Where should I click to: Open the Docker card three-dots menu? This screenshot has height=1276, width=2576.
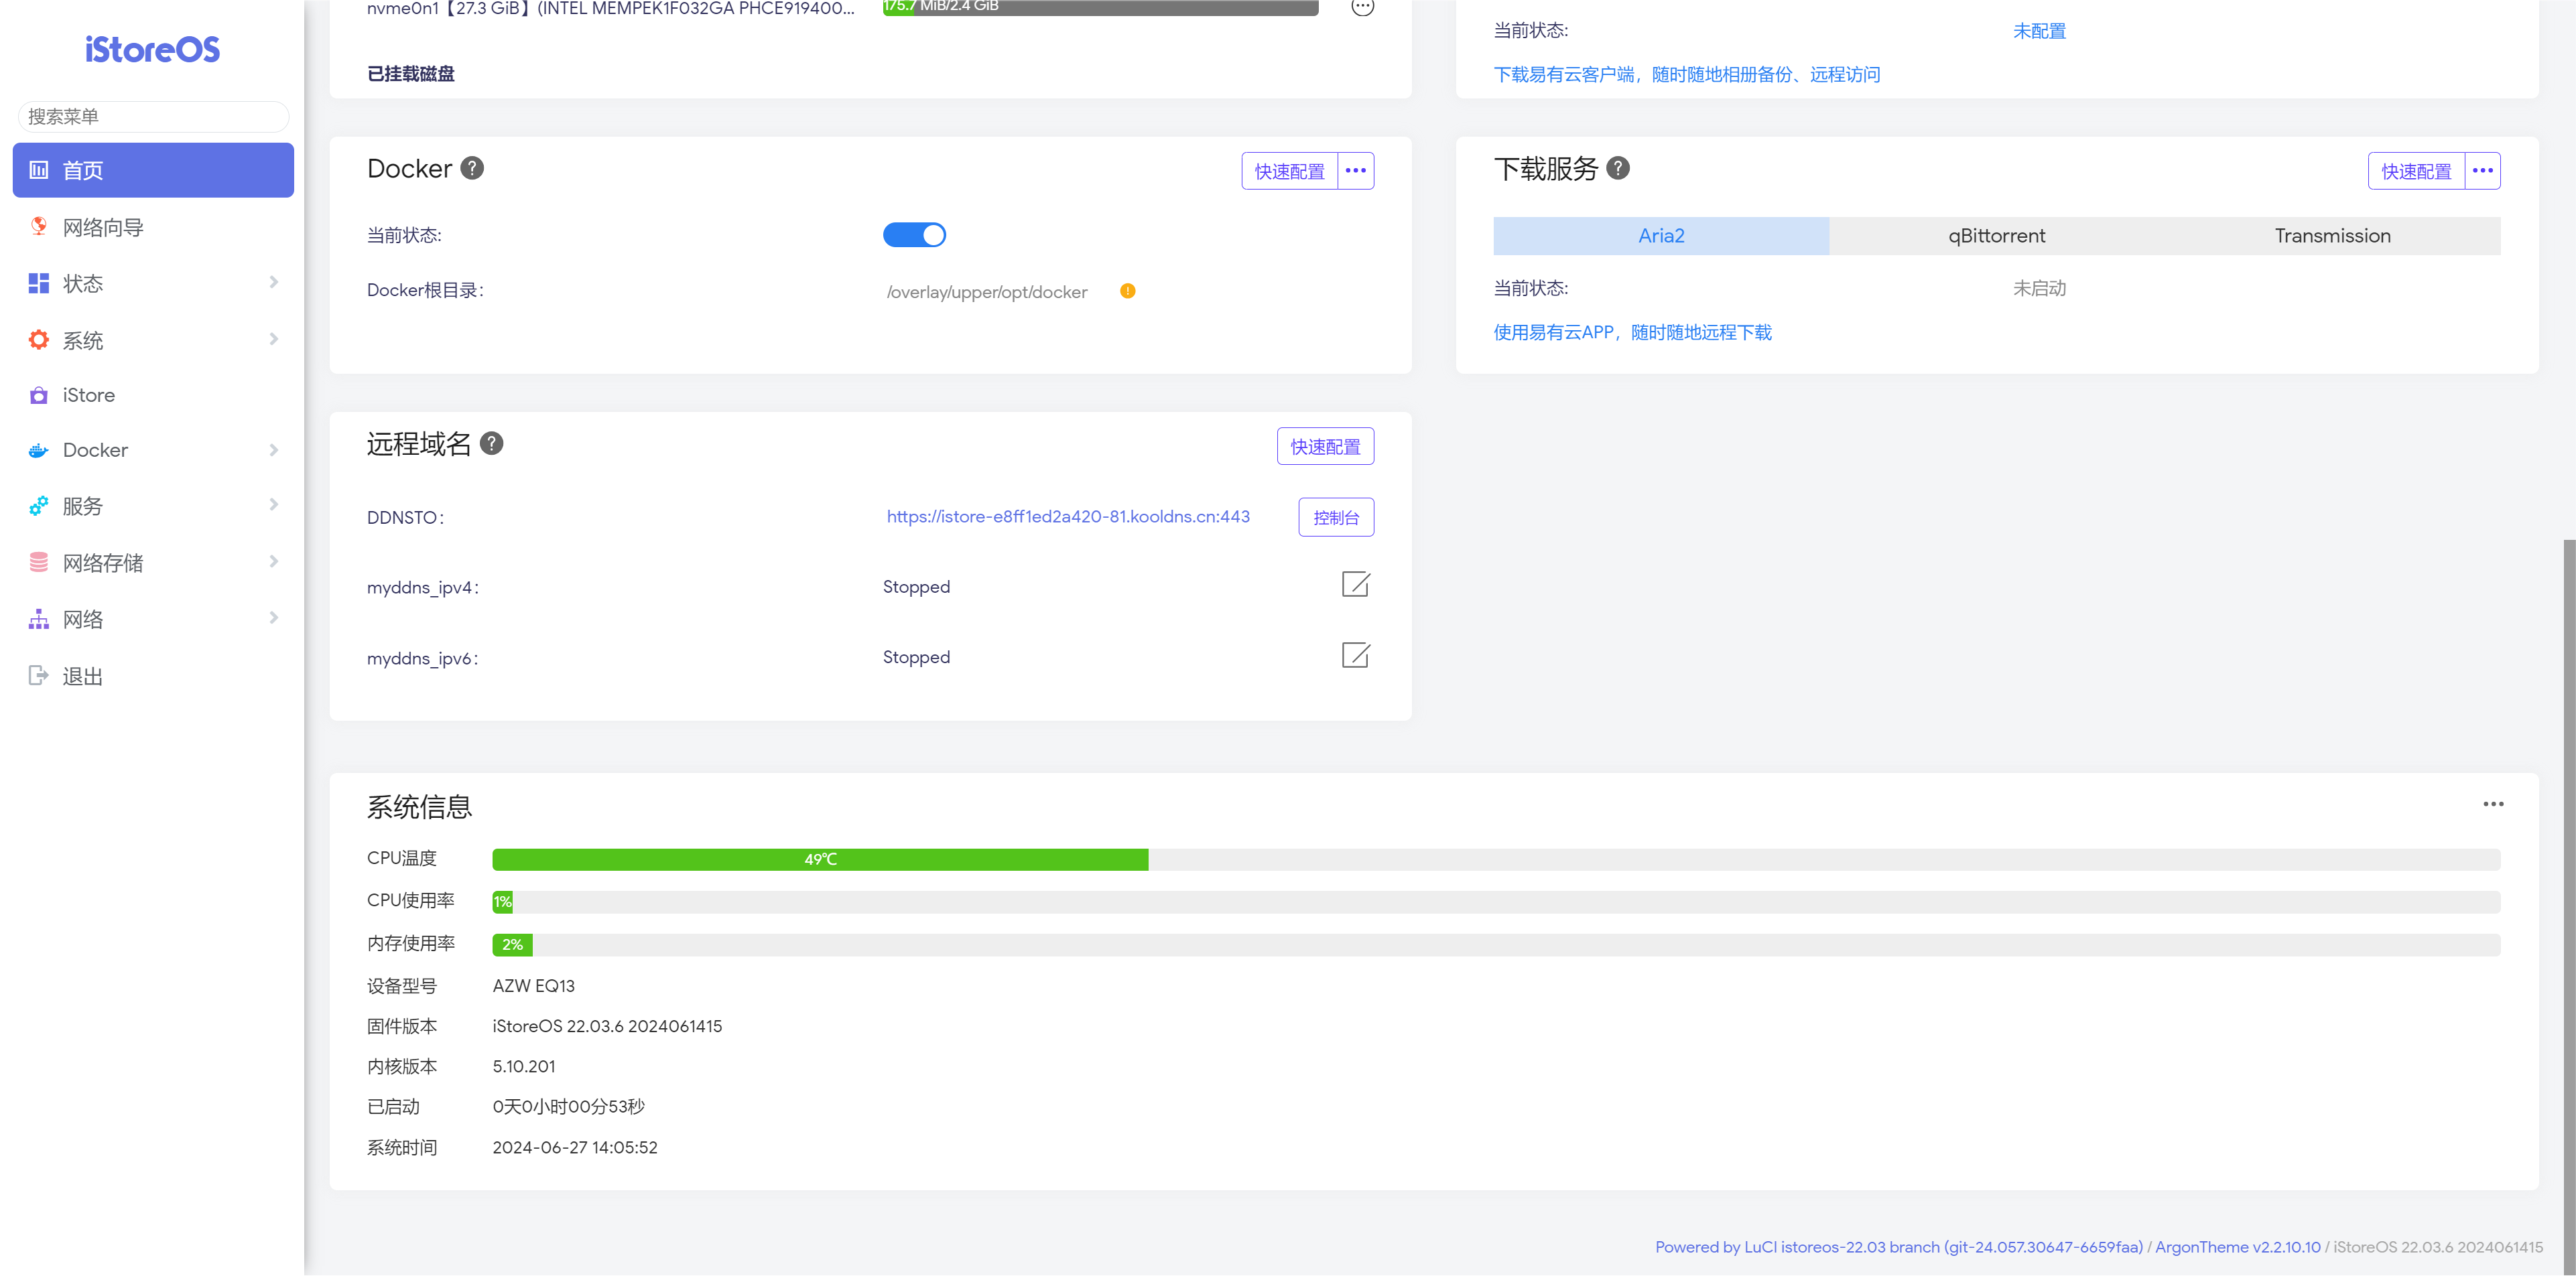click(x=1355, y=171)
